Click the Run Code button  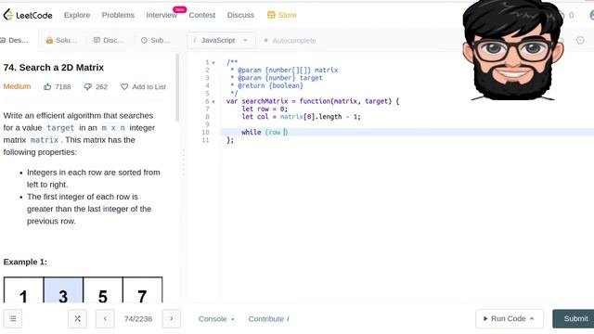pyautogui.click(x=510, y=319)
